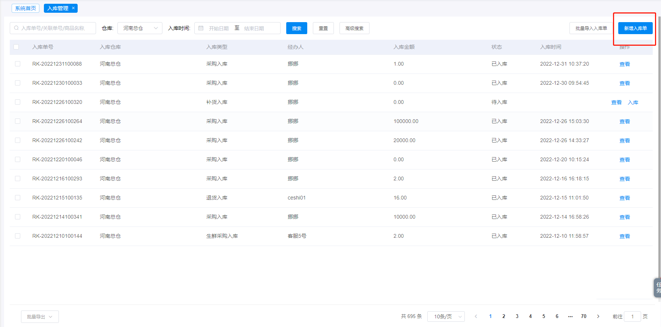Toggle the select-all checkbox in the table header
The width and height of the screenshot is (661, 327).
tap(16, 47)
